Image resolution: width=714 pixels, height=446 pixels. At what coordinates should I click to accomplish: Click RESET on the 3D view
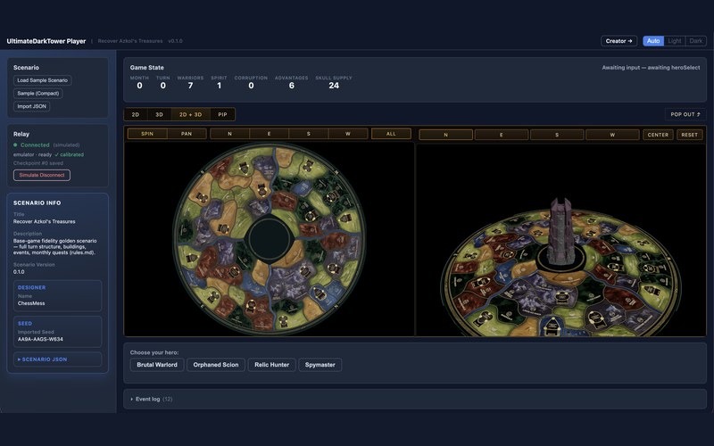689,135
